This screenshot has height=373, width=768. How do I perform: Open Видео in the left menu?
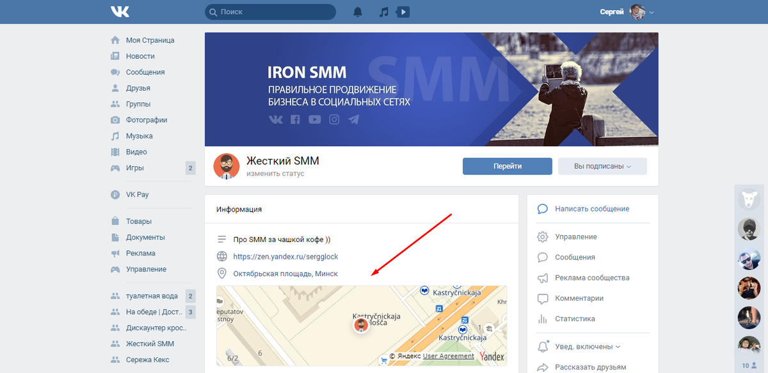pyautogui.click(x=136, y=152)
